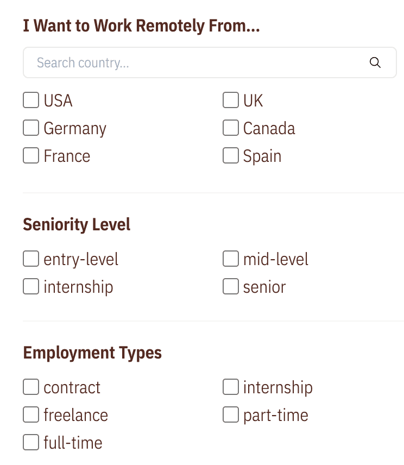Enable the mid-level seniority filter
This screenshot has height=465, width=404.
231,259
